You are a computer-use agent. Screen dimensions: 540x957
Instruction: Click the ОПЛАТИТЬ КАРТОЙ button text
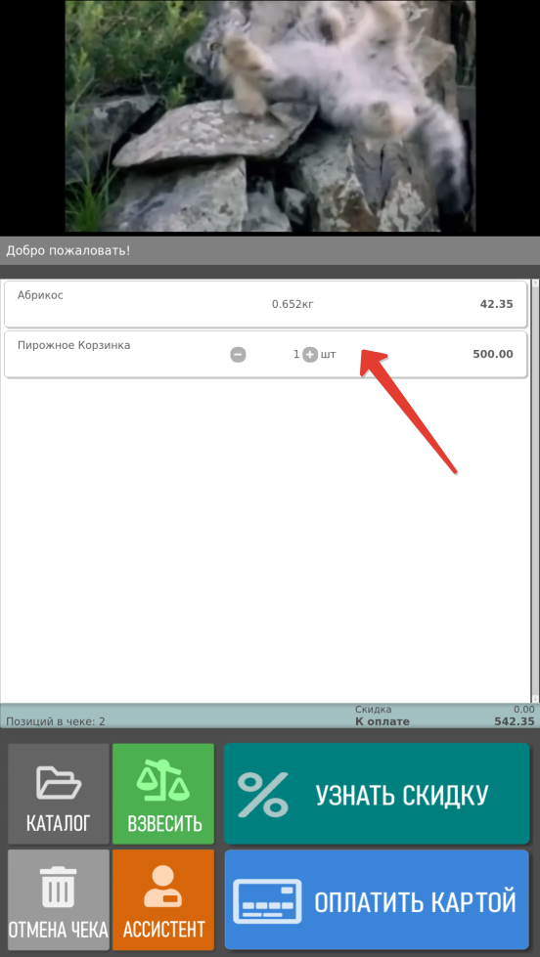(416, 901)
